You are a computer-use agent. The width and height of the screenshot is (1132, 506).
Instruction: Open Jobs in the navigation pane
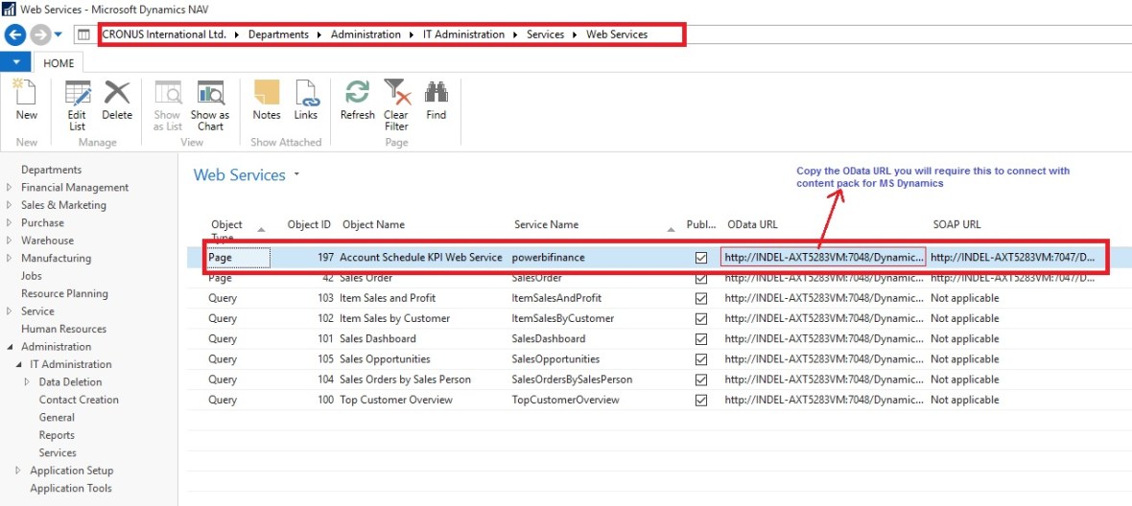[32, 276]
